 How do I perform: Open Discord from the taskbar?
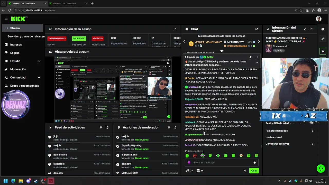tap(28, 181)
